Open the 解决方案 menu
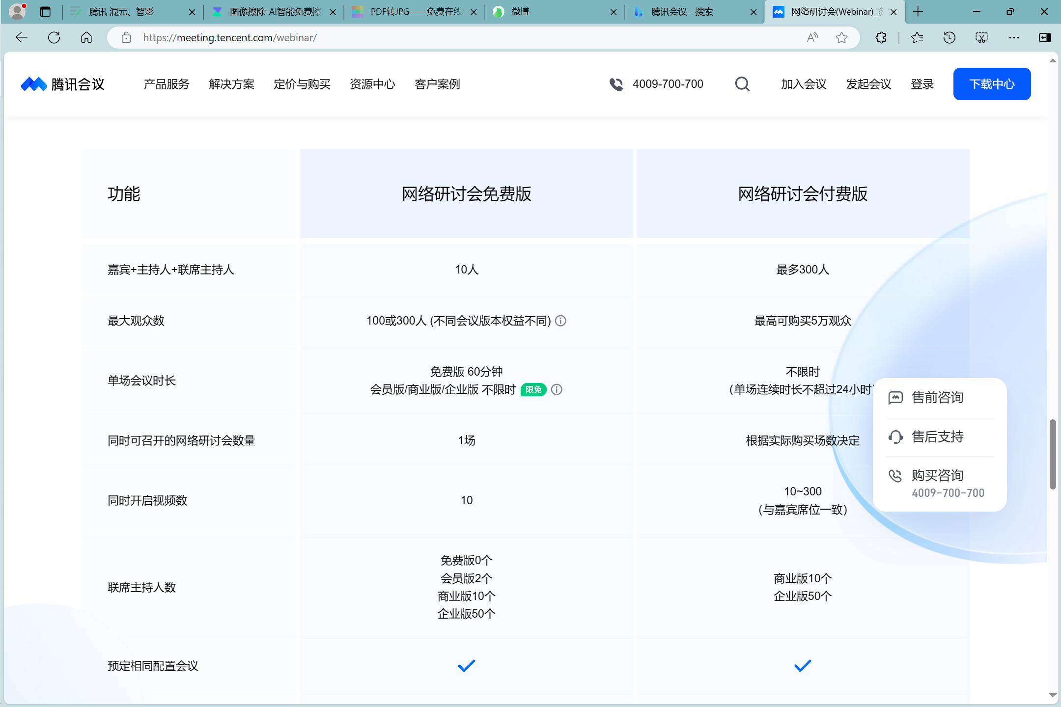The width and height of the screenshot is (1061, 707). 231,84
